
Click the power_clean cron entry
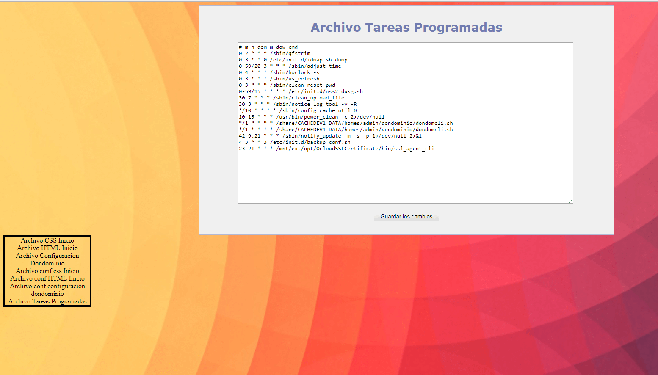click(x=330, y=117)
